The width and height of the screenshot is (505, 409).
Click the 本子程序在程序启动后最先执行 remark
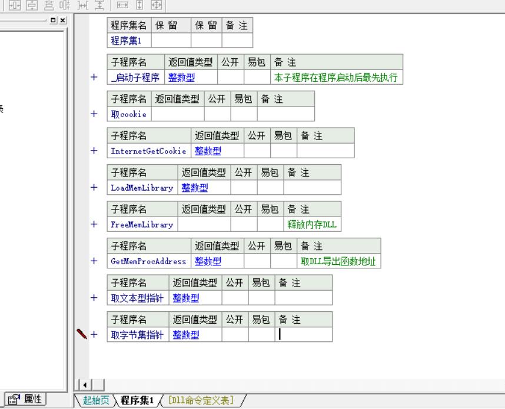336,77
